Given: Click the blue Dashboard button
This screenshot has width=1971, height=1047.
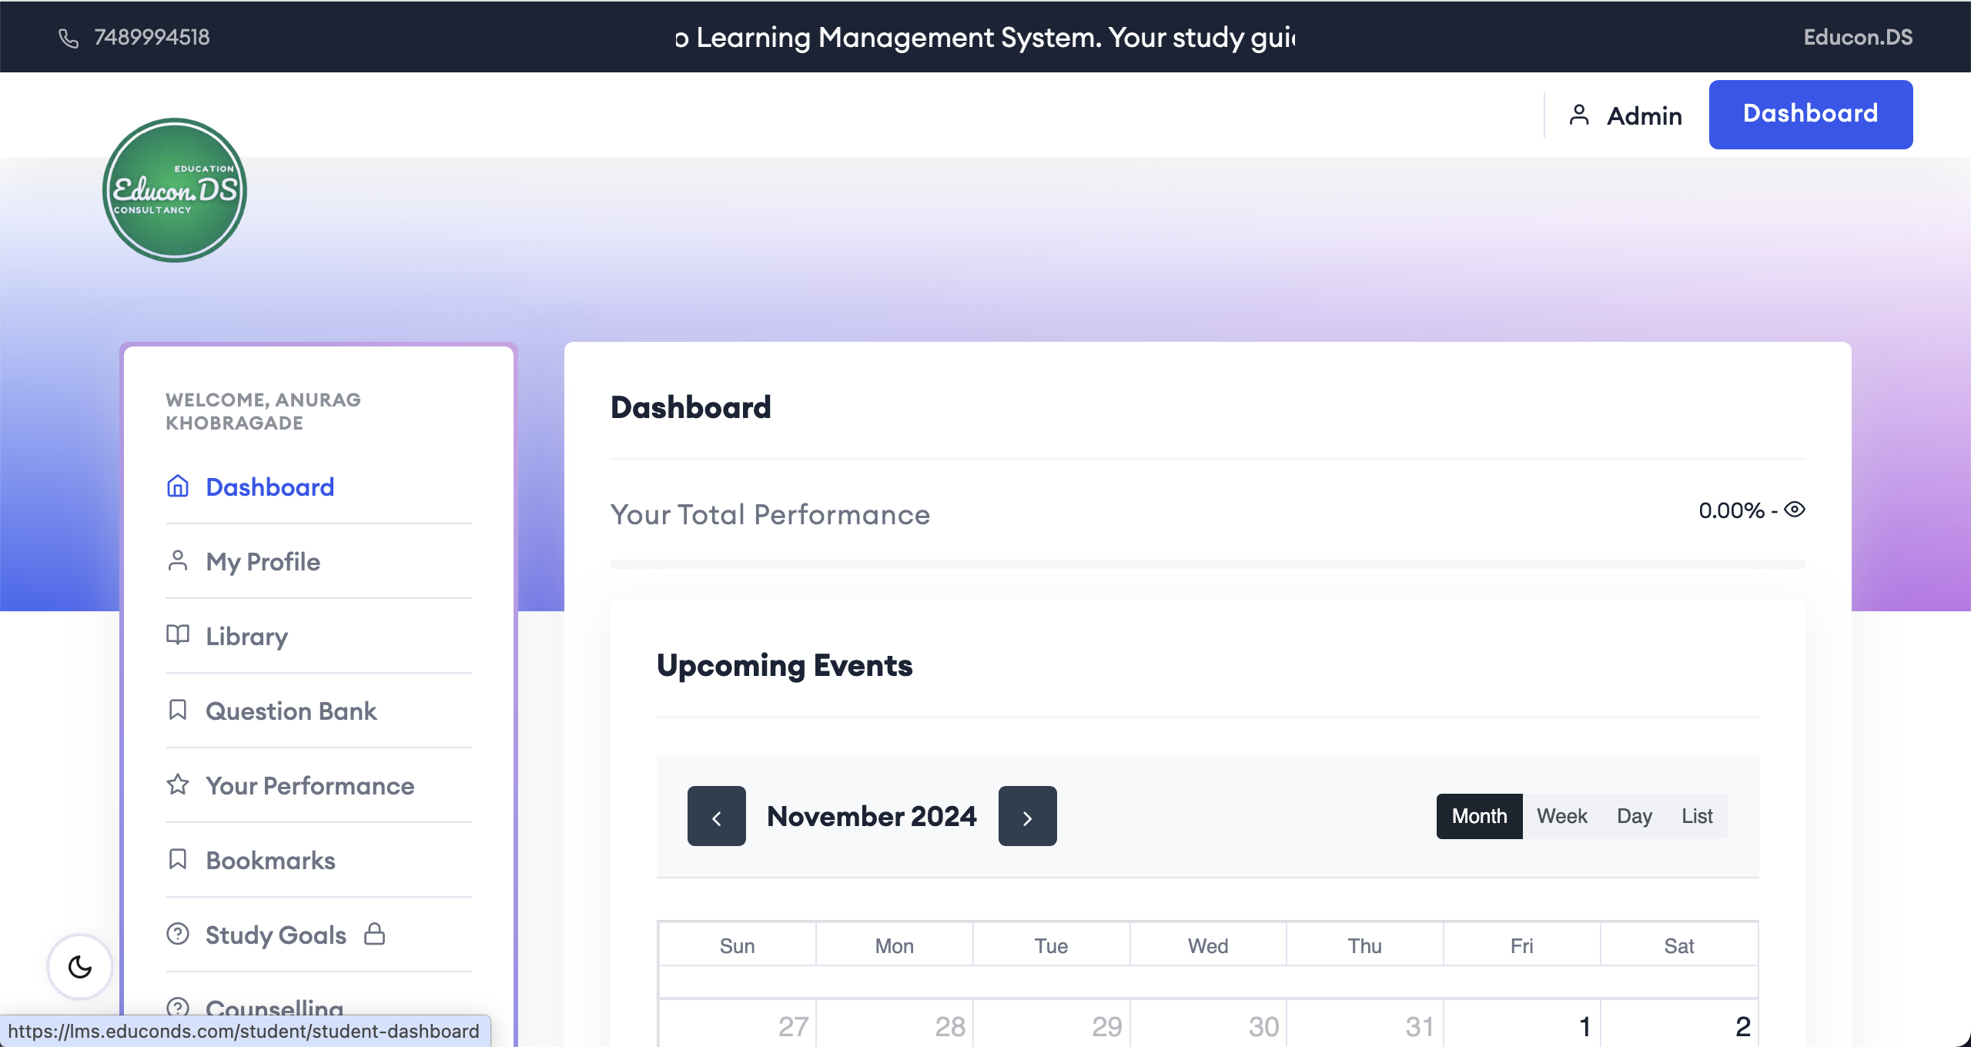Looking at the screenshot, I should (1811, 115).
